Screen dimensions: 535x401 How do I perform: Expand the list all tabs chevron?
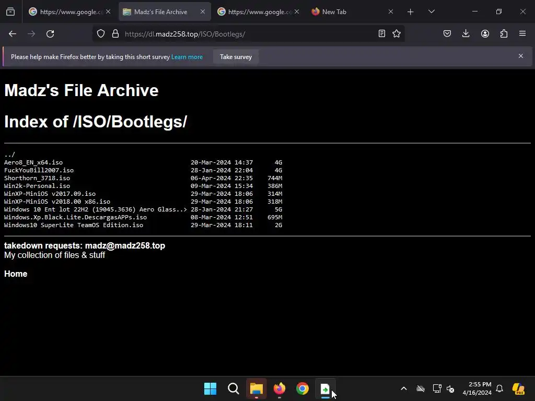click(431, 11)
